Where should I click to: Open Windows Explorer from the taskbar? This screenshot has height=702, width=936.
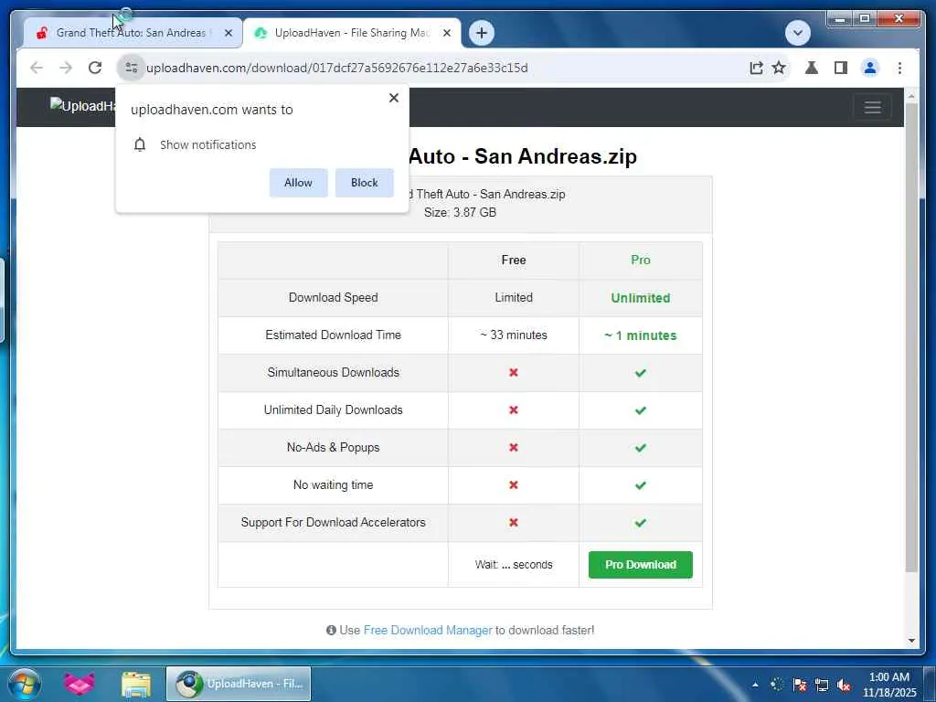point(136,685)
